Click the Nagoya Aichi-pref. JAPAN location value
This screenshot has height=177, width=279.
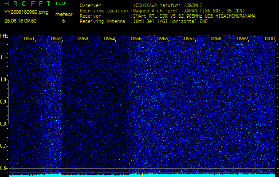(x=189, y=11)
